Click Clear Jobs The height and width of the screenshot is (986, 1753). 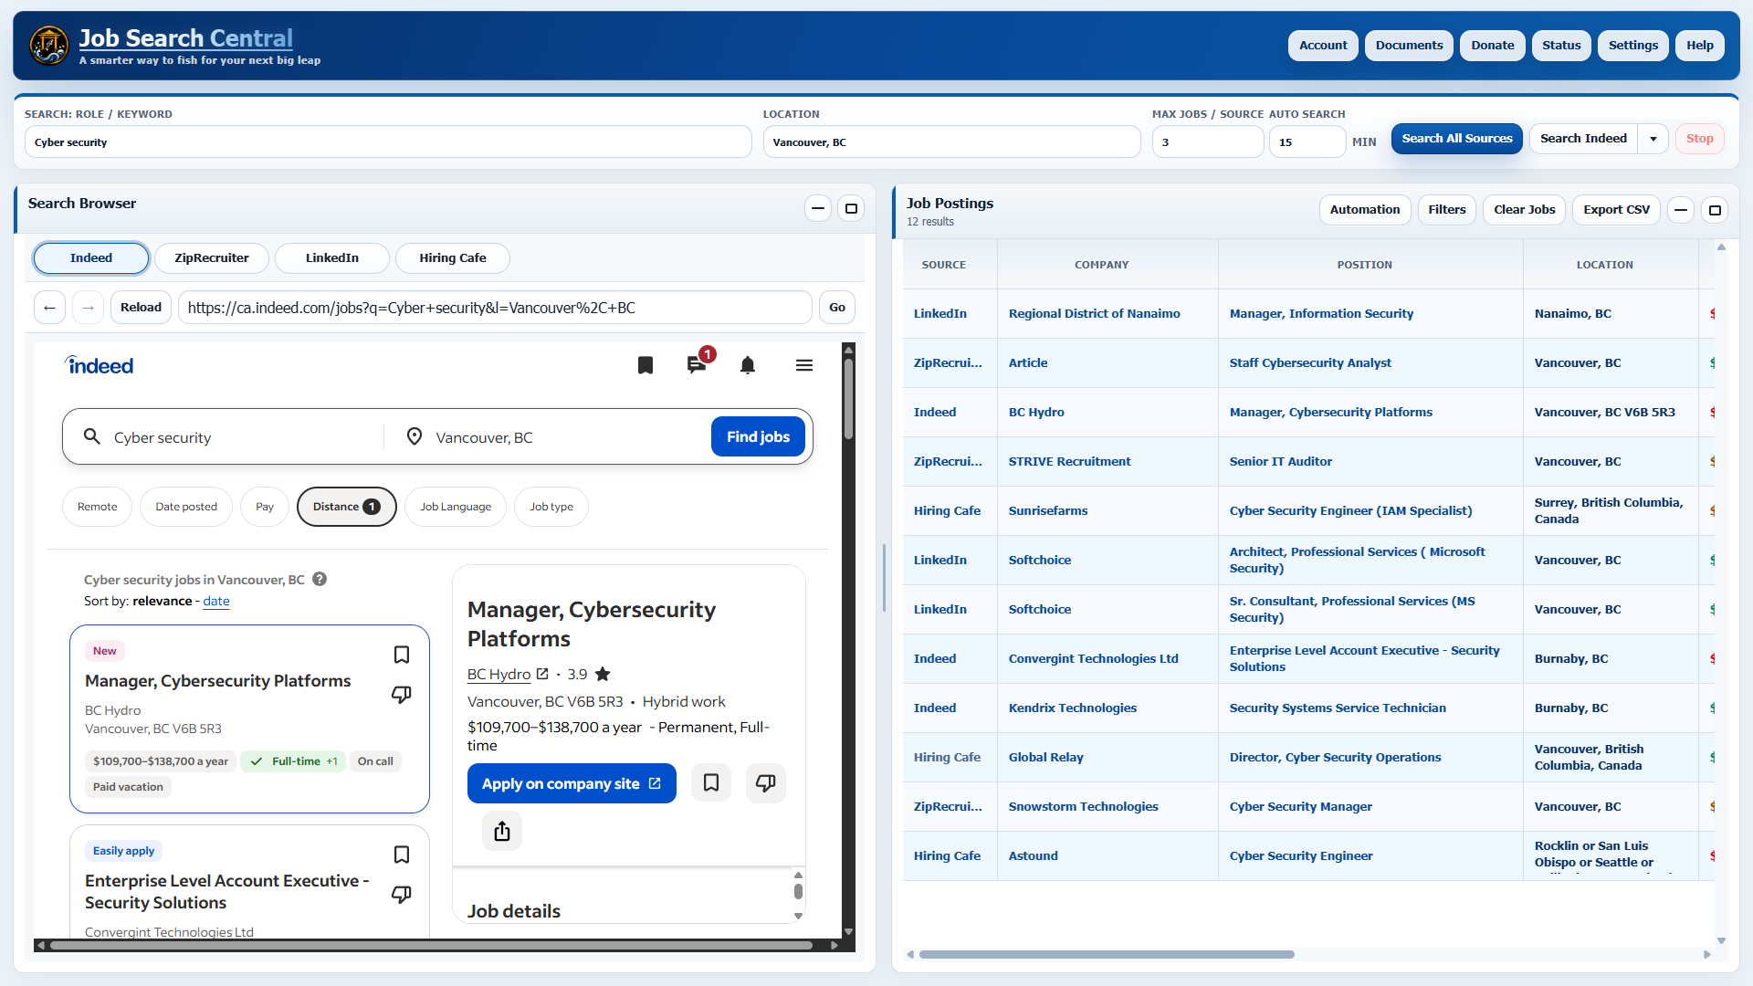[x=1525, y=210]
